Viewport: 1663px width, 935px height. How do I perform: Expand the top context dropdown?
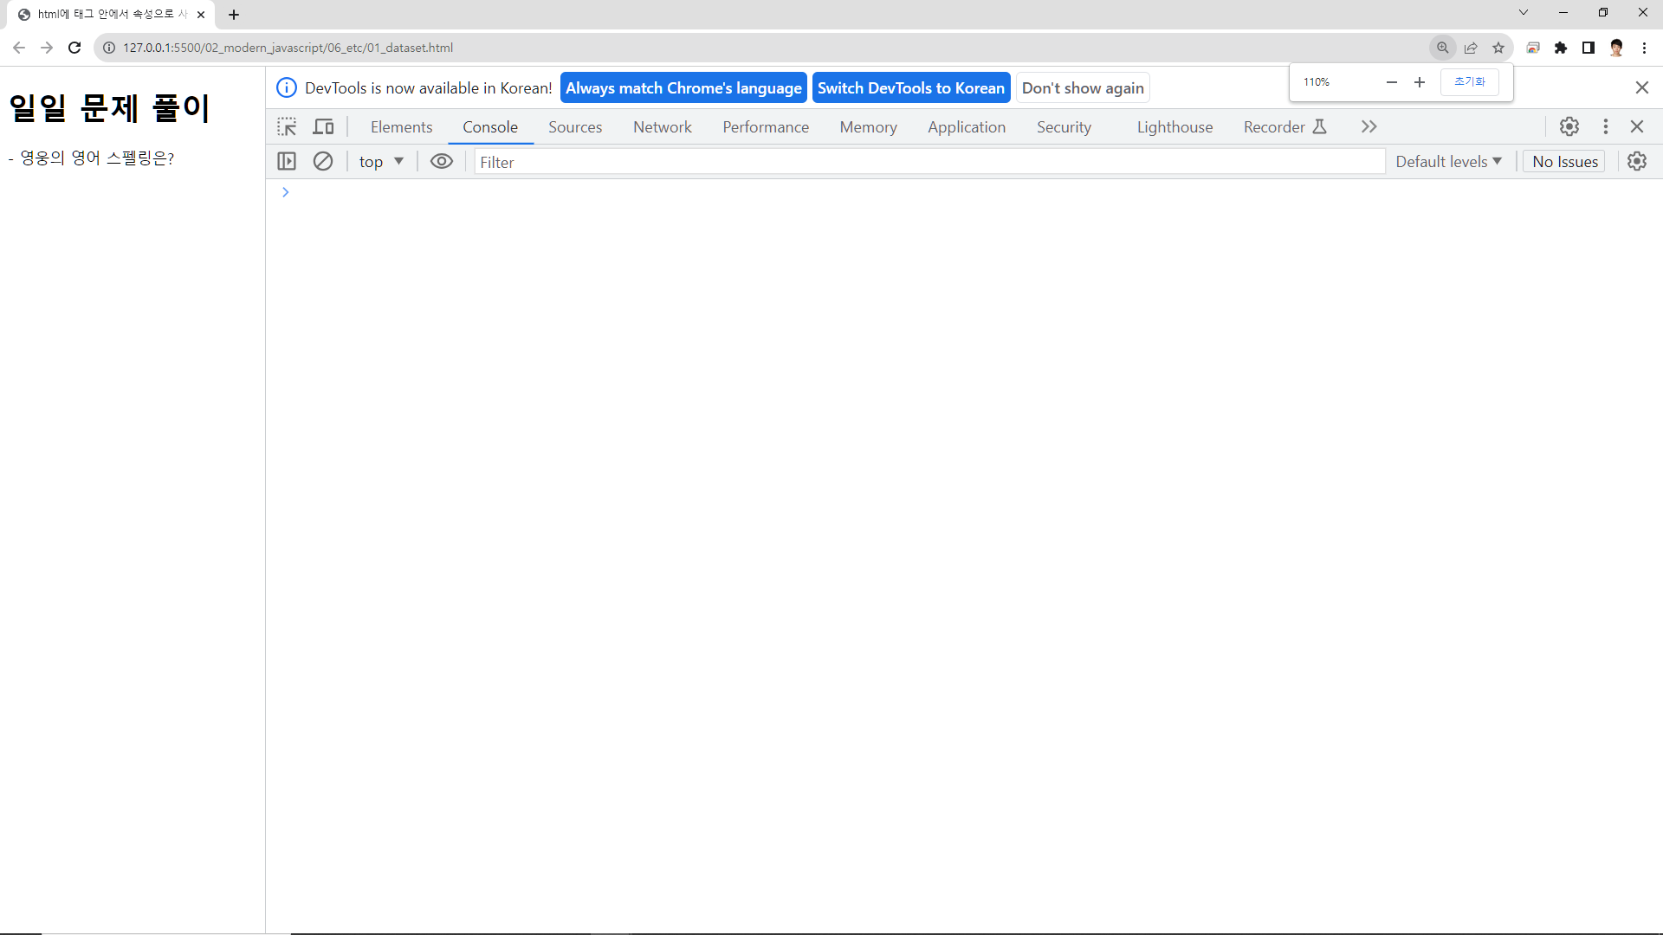tap(382, 162)
